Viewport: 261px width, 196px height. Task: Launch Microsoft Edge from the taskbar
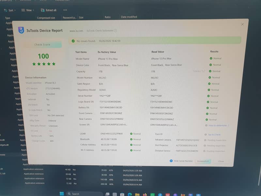click(x=130, y=194)
